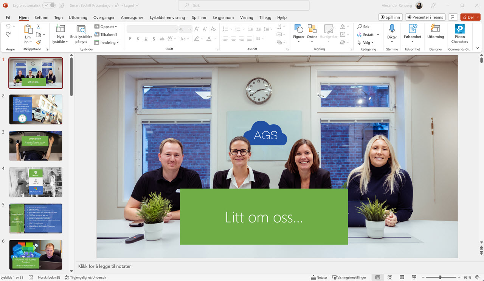Click the Del share button
Viewport: 484px width, 281px height.
click(x=470, y=17)
